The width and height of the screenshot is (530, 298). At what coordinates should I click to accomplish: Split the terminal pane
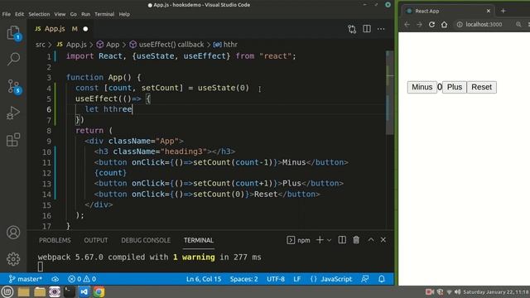click(342, 240)
